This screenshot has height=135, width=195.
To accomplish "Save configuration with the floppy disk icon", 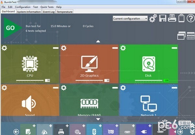I will [x=163, y=18].
